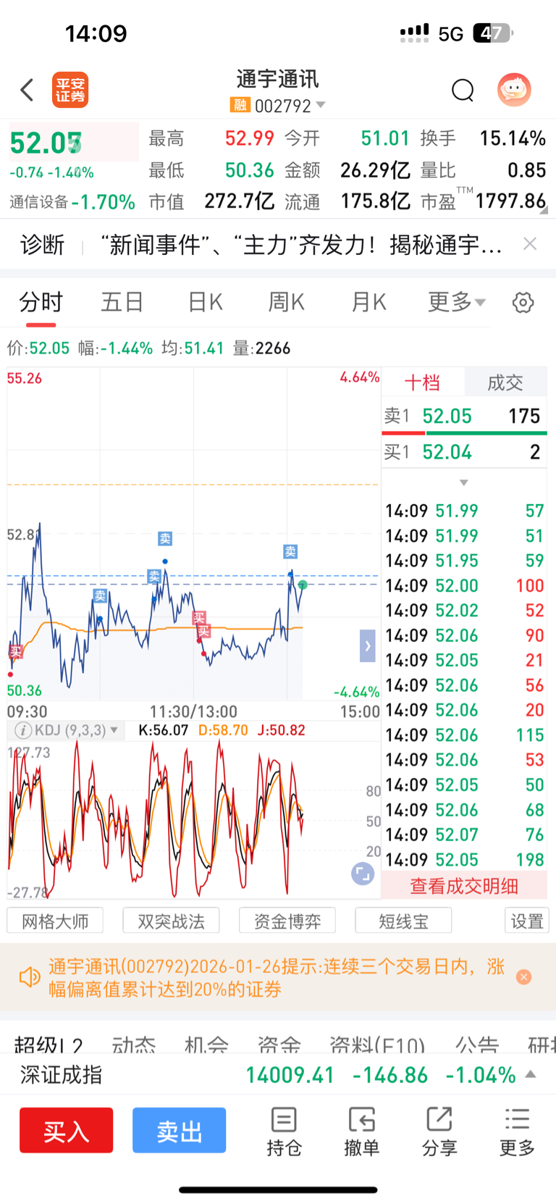
Task: Tap the 分享 share icon
Action: (x=439, y=1131)
